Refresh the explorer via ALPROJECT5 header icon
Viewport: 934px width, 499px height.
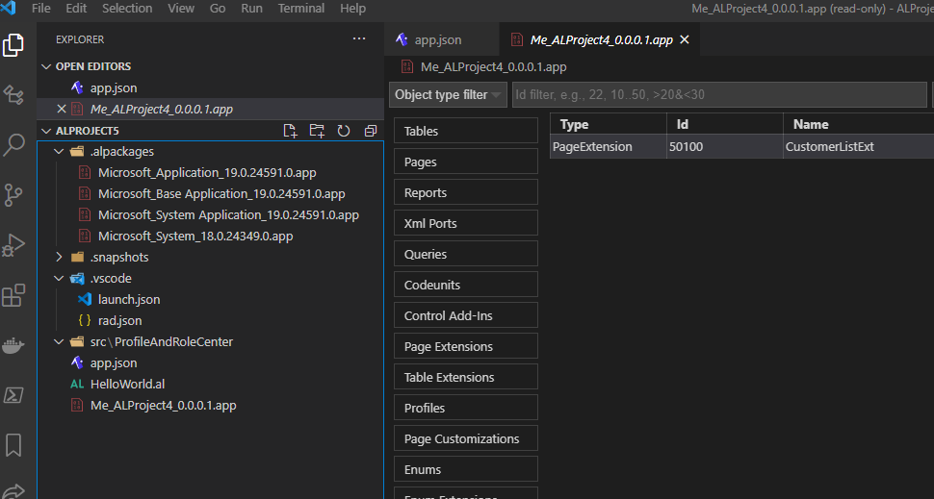pyautogui.click(x=344, y=131)
